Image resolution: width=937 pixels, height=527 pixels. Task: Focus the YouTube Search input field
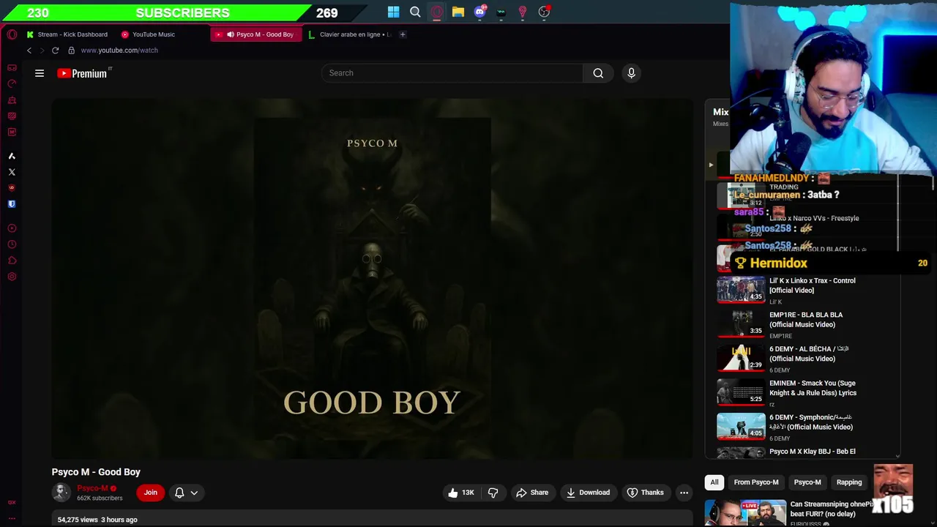pos(452,73)
